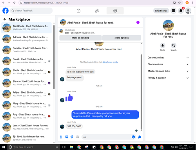Open Mary conversation in list
The image size is (196, 150).
[x=26, y=105]
